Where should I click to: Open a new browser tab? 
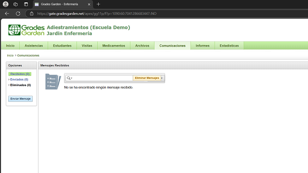point(98,4)
